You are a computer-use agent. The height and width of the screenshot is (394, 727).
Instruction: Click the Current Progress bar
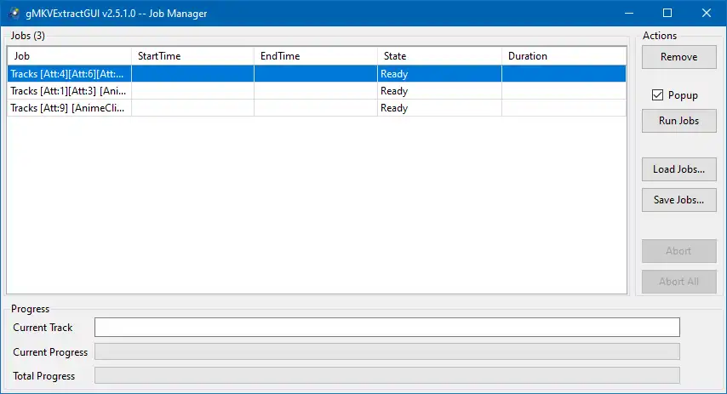click(x=387, y=351)
